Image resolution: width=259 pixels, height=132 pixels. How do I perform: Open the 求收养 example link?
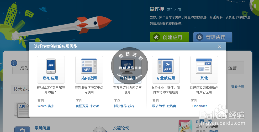coord(95,106)
